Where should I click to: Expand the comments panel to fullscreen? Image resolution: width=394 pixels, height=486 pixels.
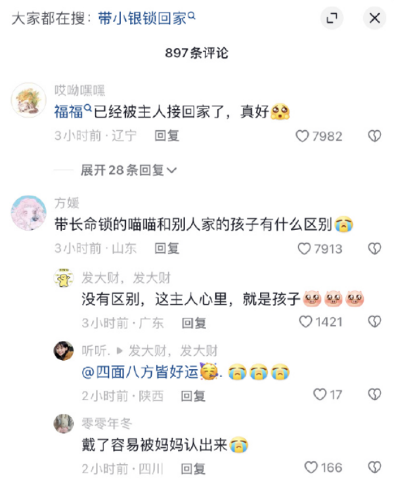pos(332,18)
